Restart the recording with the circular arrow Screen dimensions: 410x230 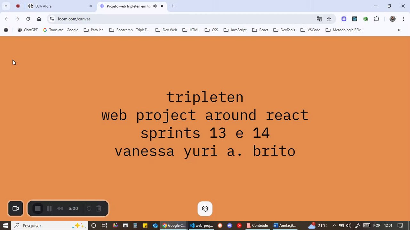pos(89,209)
